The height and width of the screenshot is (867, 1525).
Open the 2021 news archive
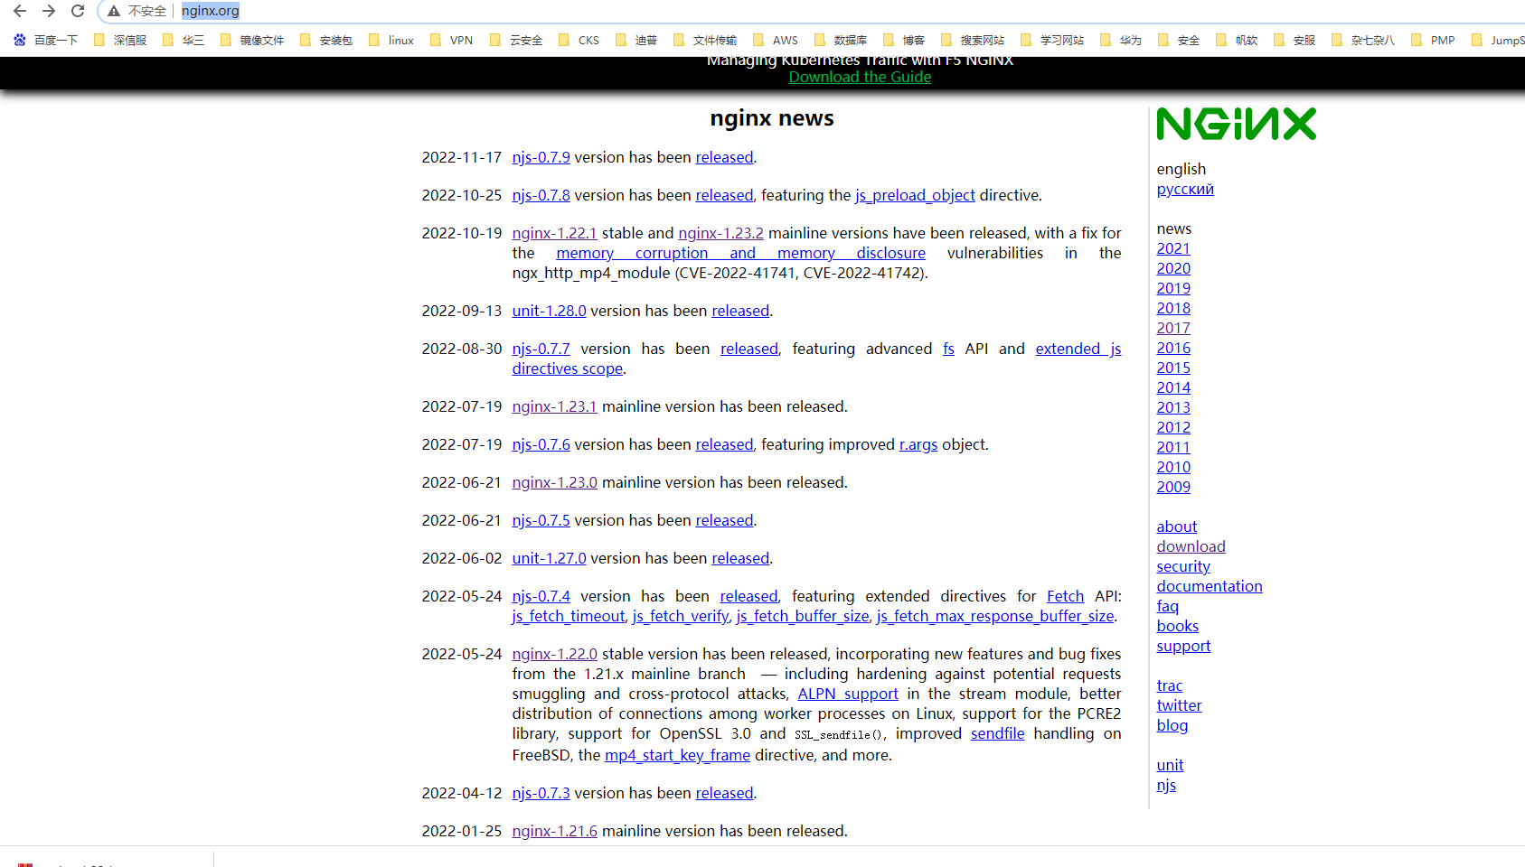click(x=1173, y=248)
